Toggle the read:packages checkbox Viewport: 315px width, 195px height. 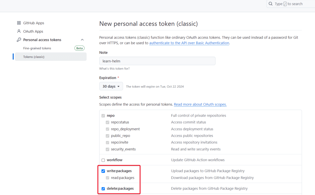(x=107, y=178)
